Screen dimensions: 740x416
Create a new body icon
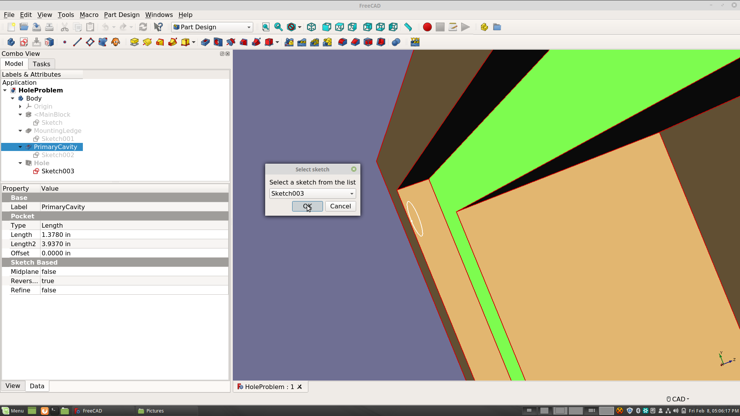point(11,42)
